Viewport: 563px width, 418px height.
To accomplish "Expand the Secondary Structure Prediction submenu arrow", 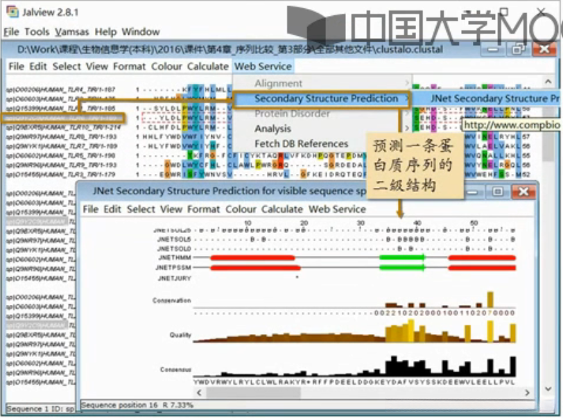I will tap(406, 98).
